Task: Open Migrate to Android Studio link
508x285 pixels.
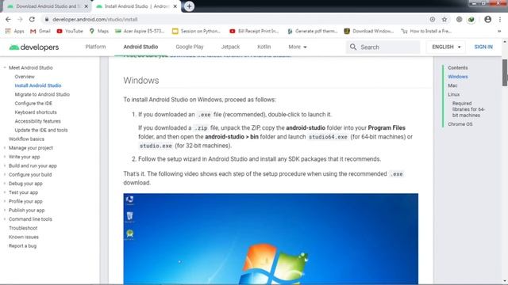Action: pyautogui.click(x=42, y=94)
